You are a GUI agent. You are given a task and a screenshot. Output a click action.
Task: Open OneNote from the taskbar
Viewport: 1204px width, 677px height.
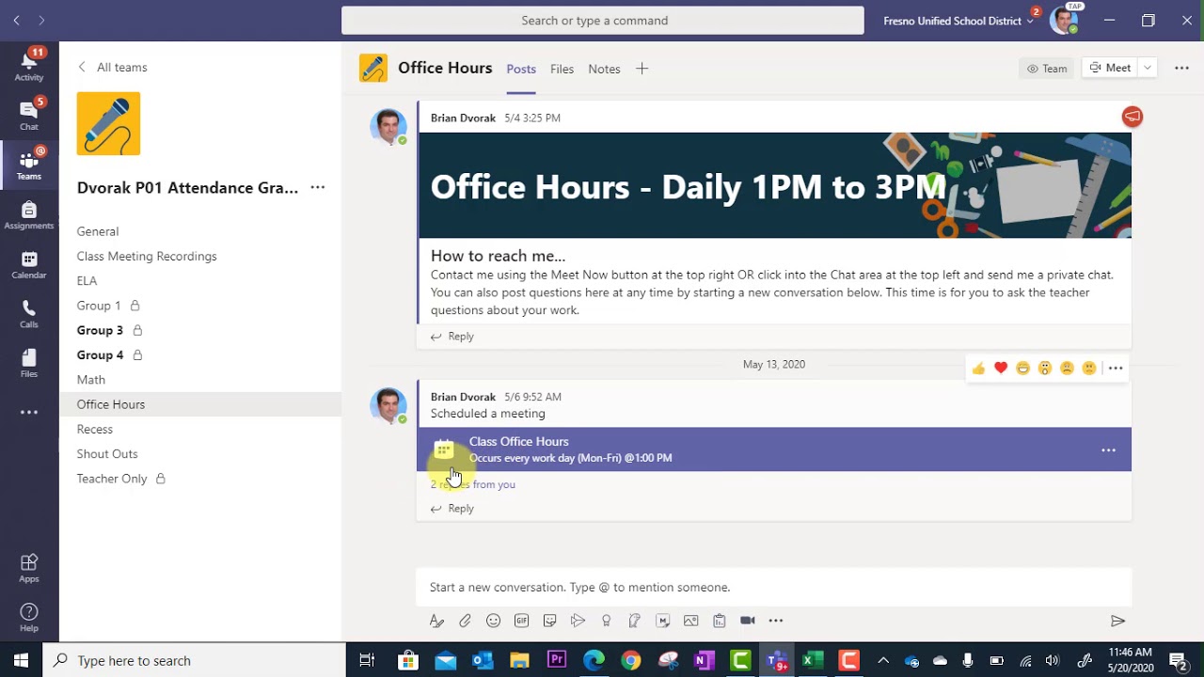(703, 660)
